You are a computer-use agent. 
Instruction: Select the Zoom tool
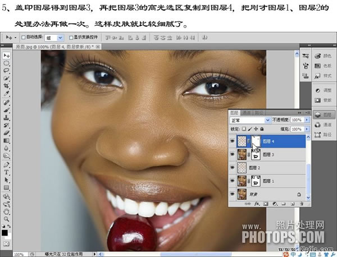click(6, 219)
